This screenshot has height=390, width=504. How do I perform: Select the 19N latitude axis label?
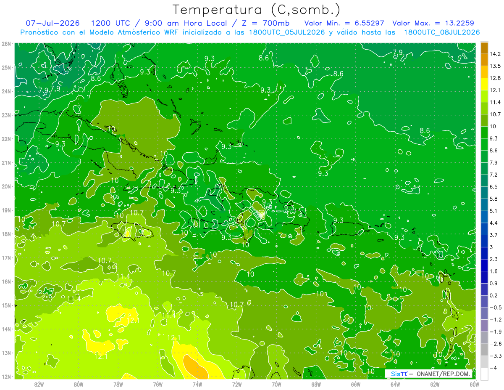(x=6, y=210)
